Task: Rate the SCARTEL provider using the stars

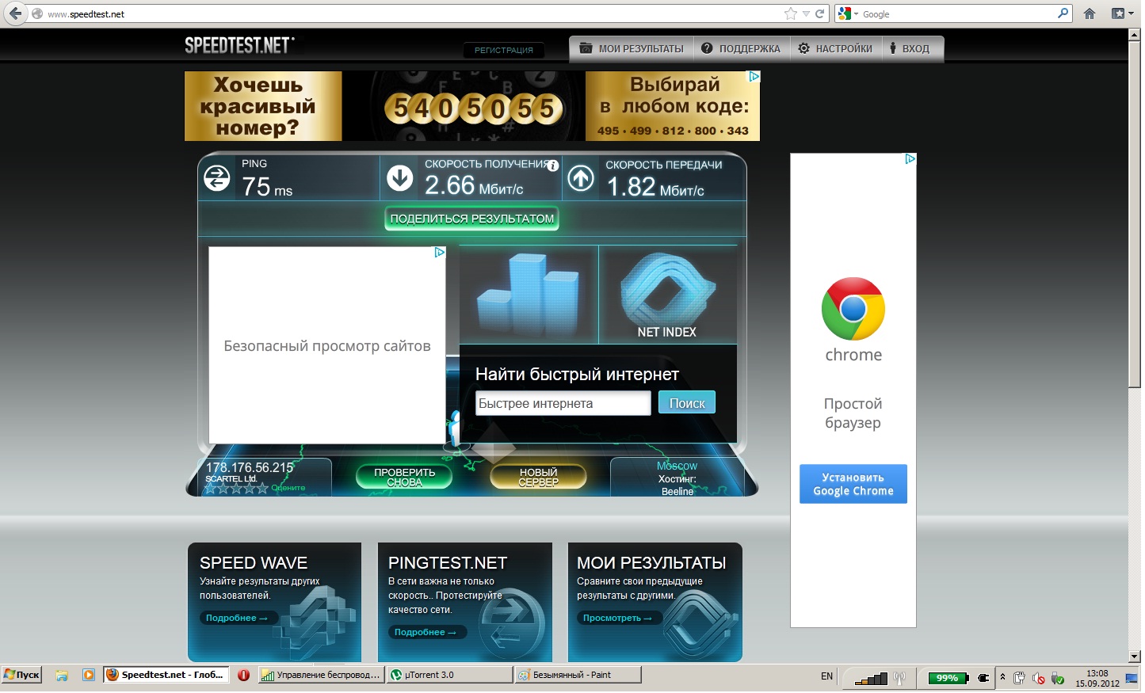Action: click(236, 489)
